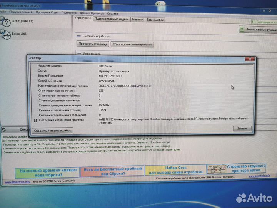The width and height of the screenshot is (277, 208).
Task: Open the Проверить Коды menu
Action: pos(47,12)
